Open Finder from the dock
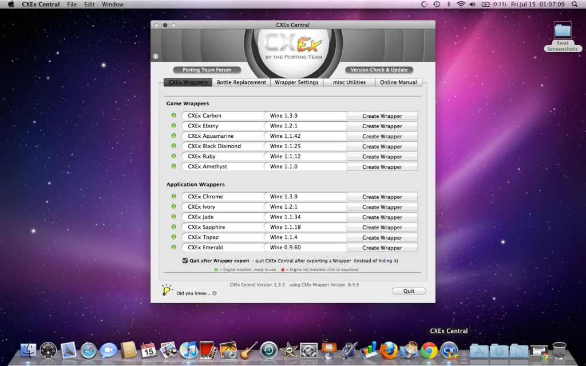The width and height of the screenshot is (586, 366). pos(29,351)
